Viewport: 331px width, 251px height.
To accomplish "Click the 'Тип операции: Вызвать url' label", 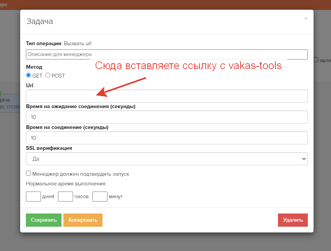I will point(58,43).
